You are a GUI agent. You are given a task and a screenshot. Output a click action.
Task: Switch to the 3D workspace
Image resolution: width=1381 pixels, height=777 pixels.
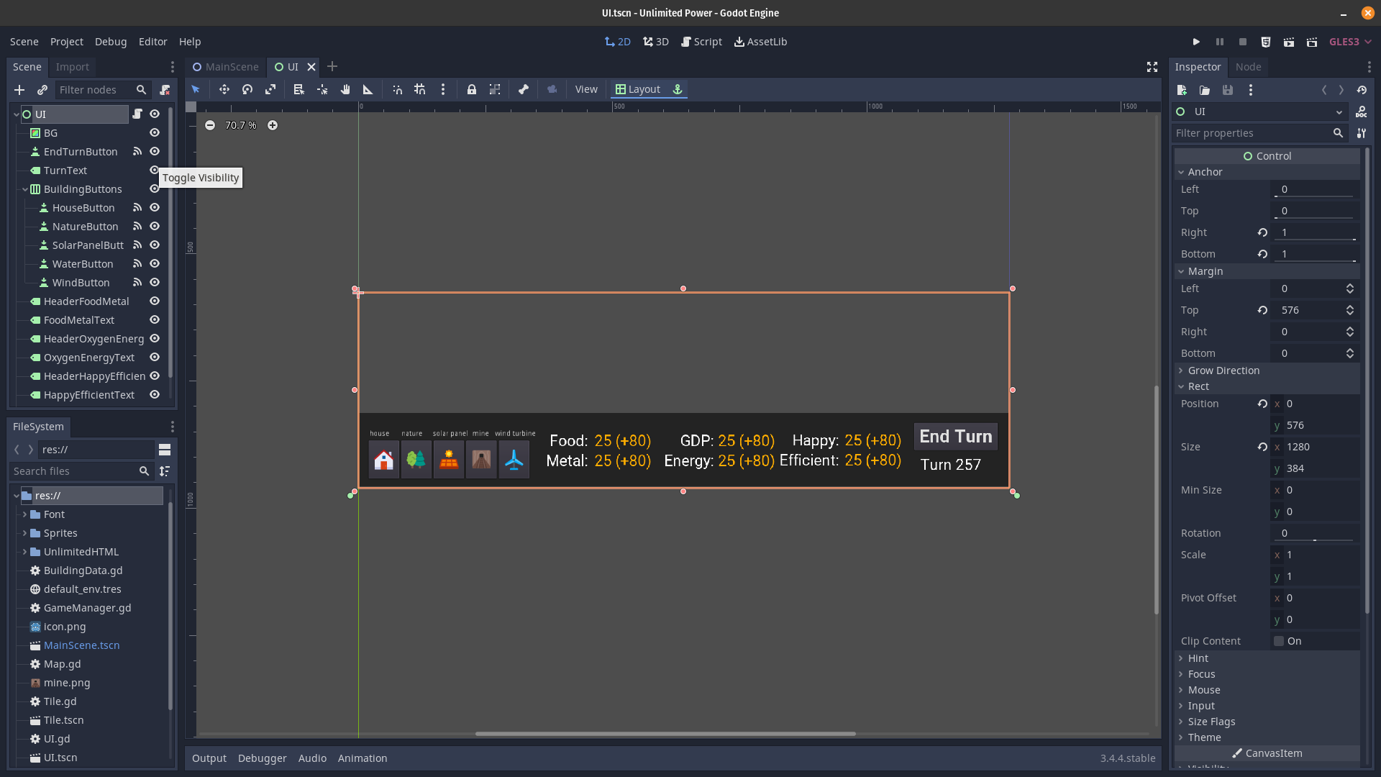point(655,42)
